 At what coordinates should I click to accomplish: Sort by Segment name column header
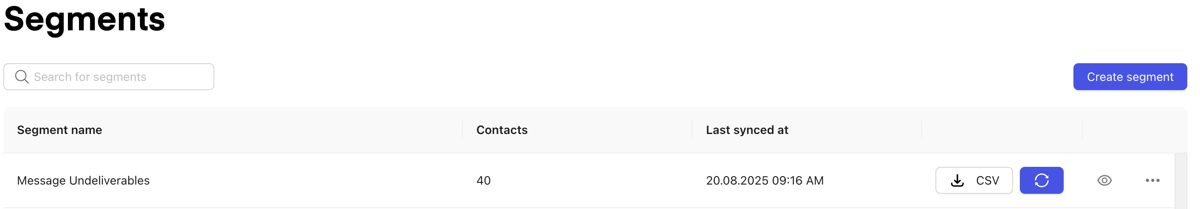pyautogui.click(x=59, y=130)
